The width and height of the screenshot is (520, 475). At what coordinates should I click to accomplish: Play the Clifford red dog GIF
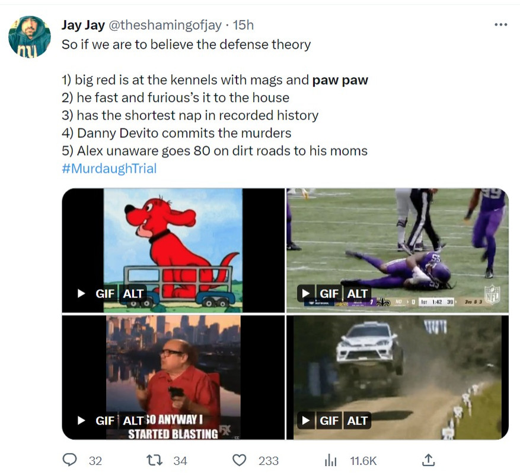81,293
